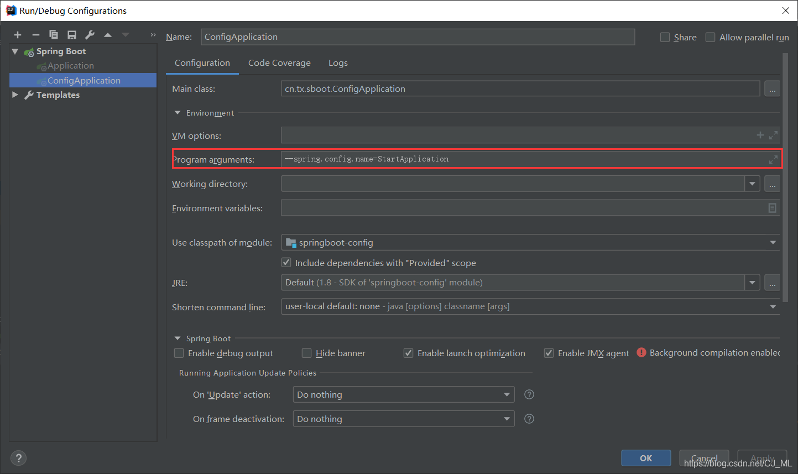Viewport: 798px width, 474px height.
Task: Select Application run configuration
Action: click(x=71, y=66)
